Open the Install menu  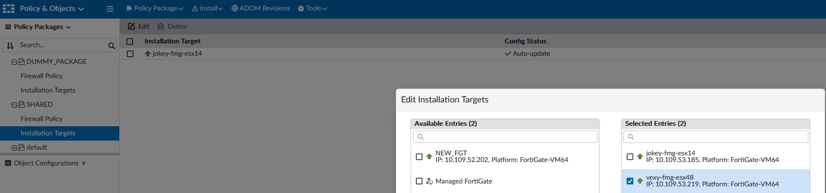tap(207, 9)
